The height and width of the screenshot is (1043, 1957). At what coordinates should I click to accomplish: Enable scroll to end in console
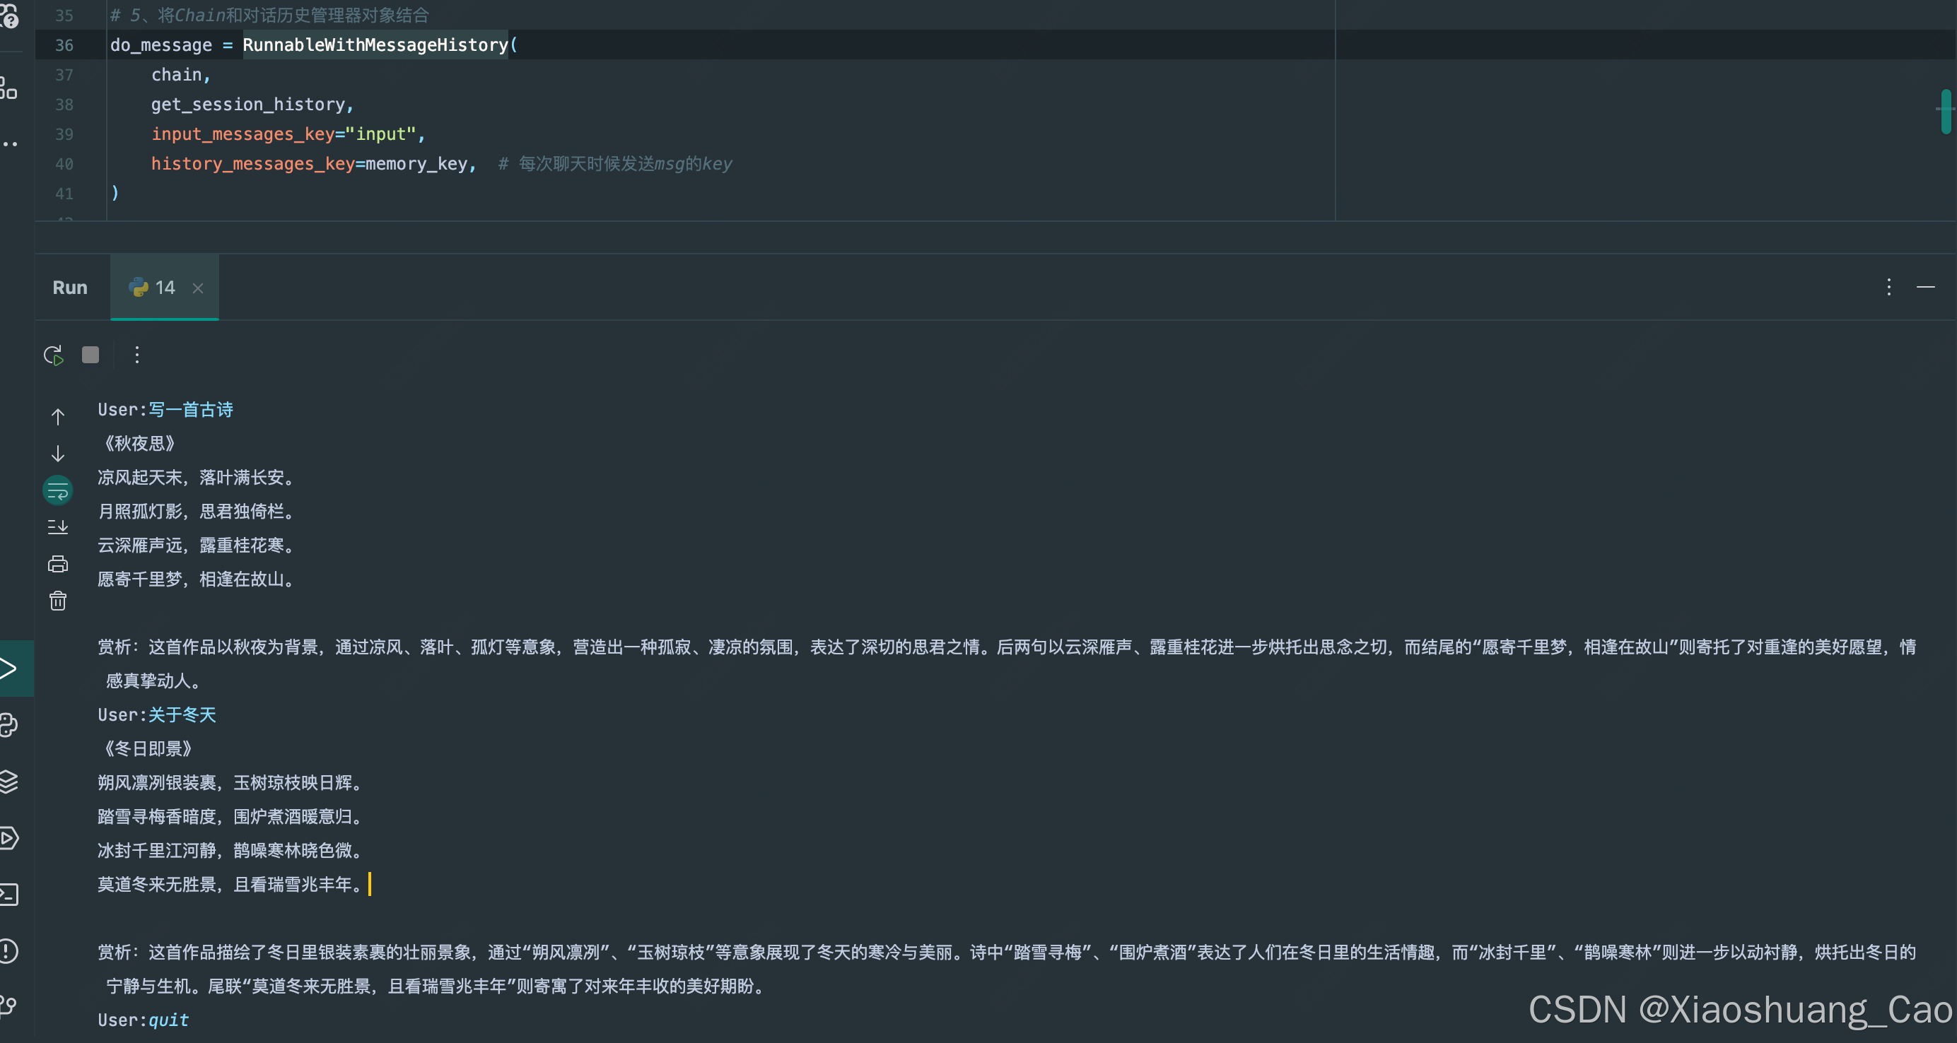(x=58, y=527)
